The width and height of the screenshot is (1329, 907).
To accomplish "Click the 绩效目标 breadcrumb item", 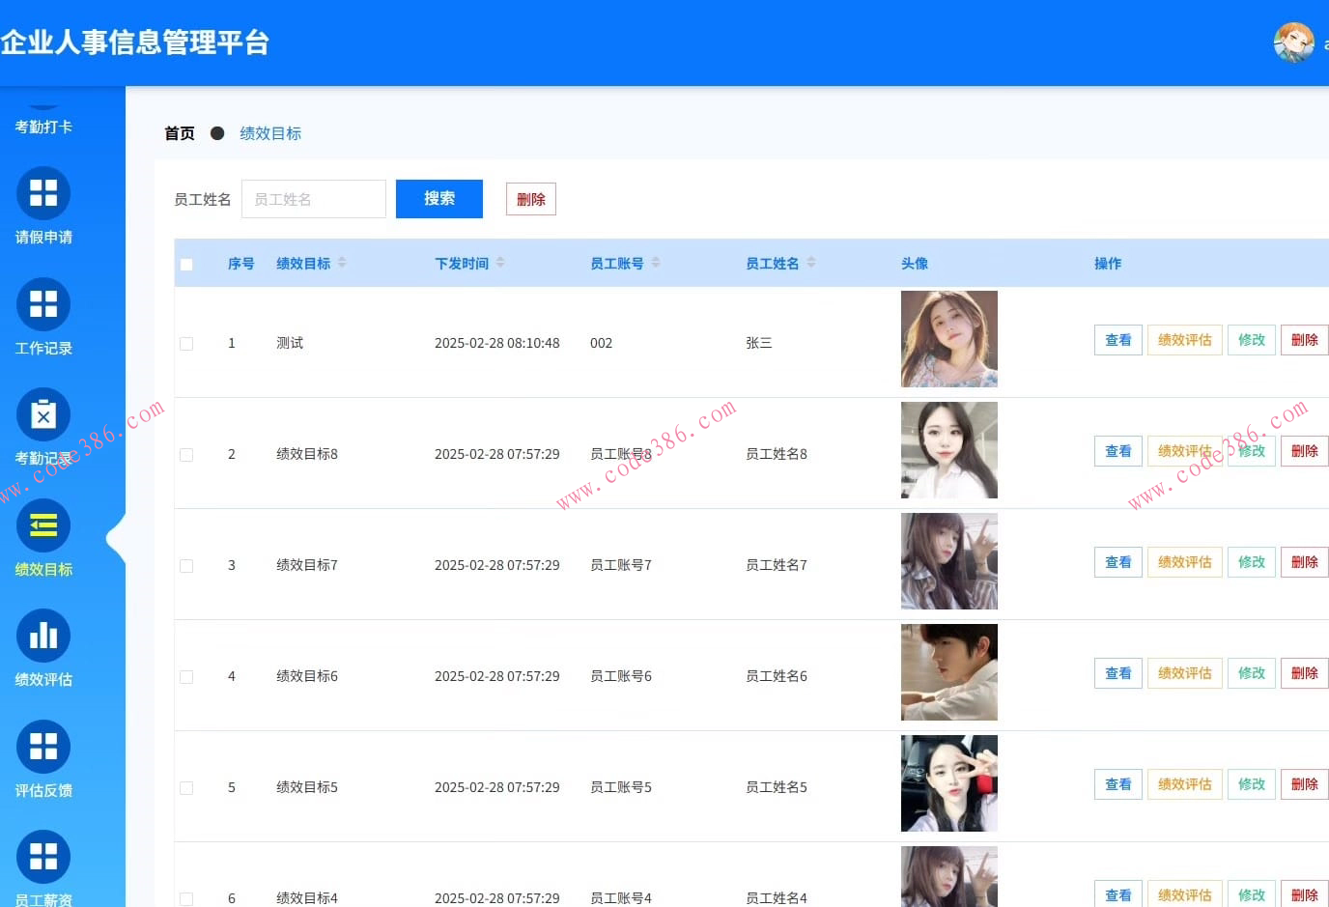I will click(x=269, y=132).
